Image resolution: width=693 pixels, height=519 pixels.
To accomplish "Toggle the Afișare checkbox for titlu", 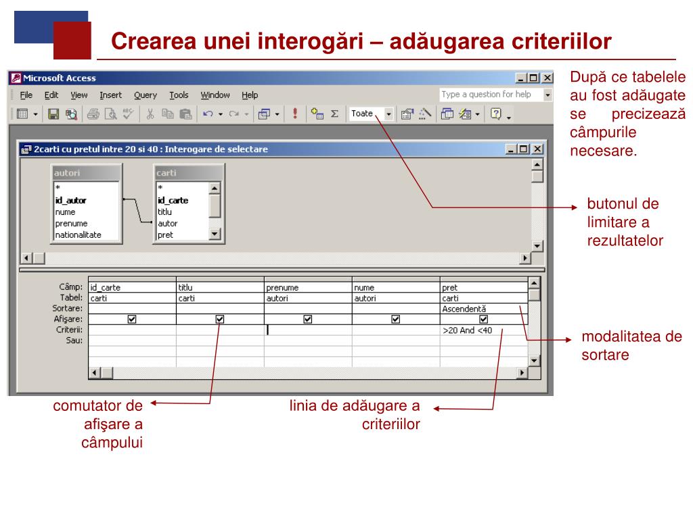I will point(220,319).
